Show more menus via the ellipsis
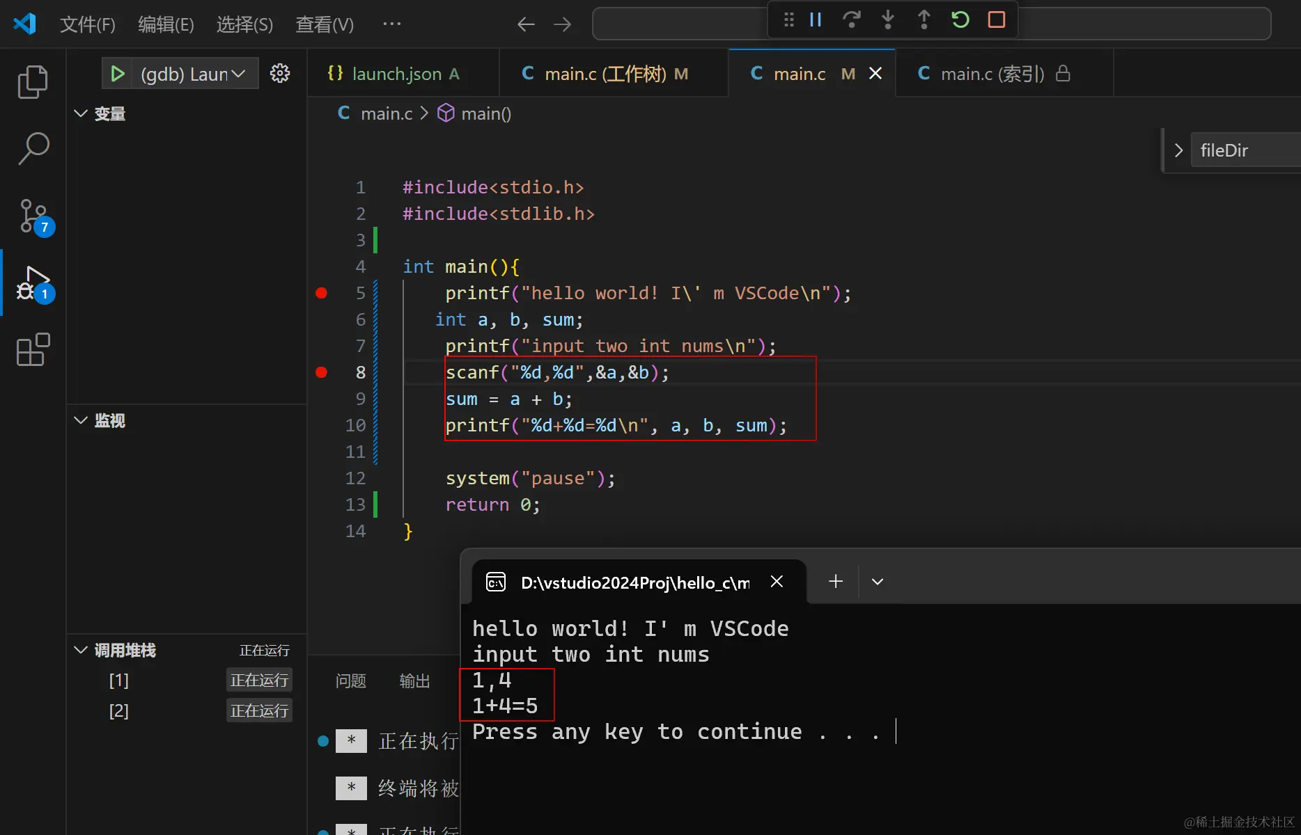This screenshot has width=1301, height=835. 392,24
